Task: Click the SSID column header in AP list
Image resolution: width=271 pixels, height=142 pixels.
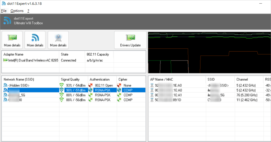Action: (x=220, y=79)
